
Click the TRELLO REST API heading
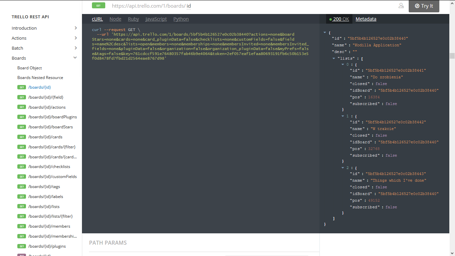point(30,17)
